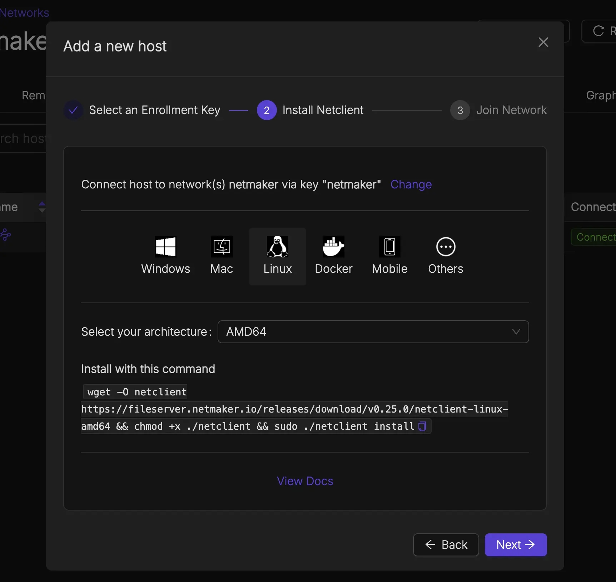Copy the install command to clipboard
616x582 pixels.
(422, 426)
